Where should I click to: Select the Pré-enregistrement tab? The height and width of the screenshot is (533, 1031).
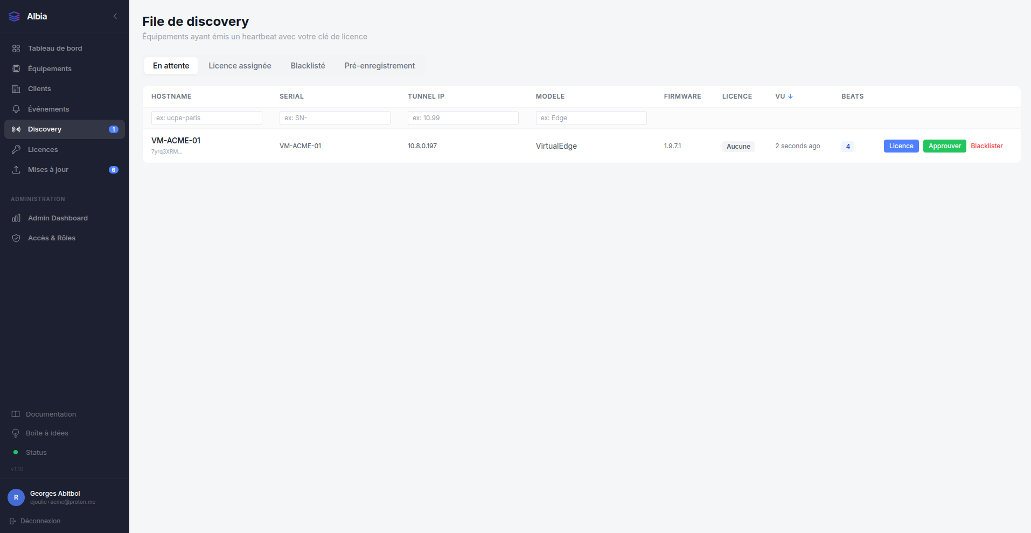[380, 66]
